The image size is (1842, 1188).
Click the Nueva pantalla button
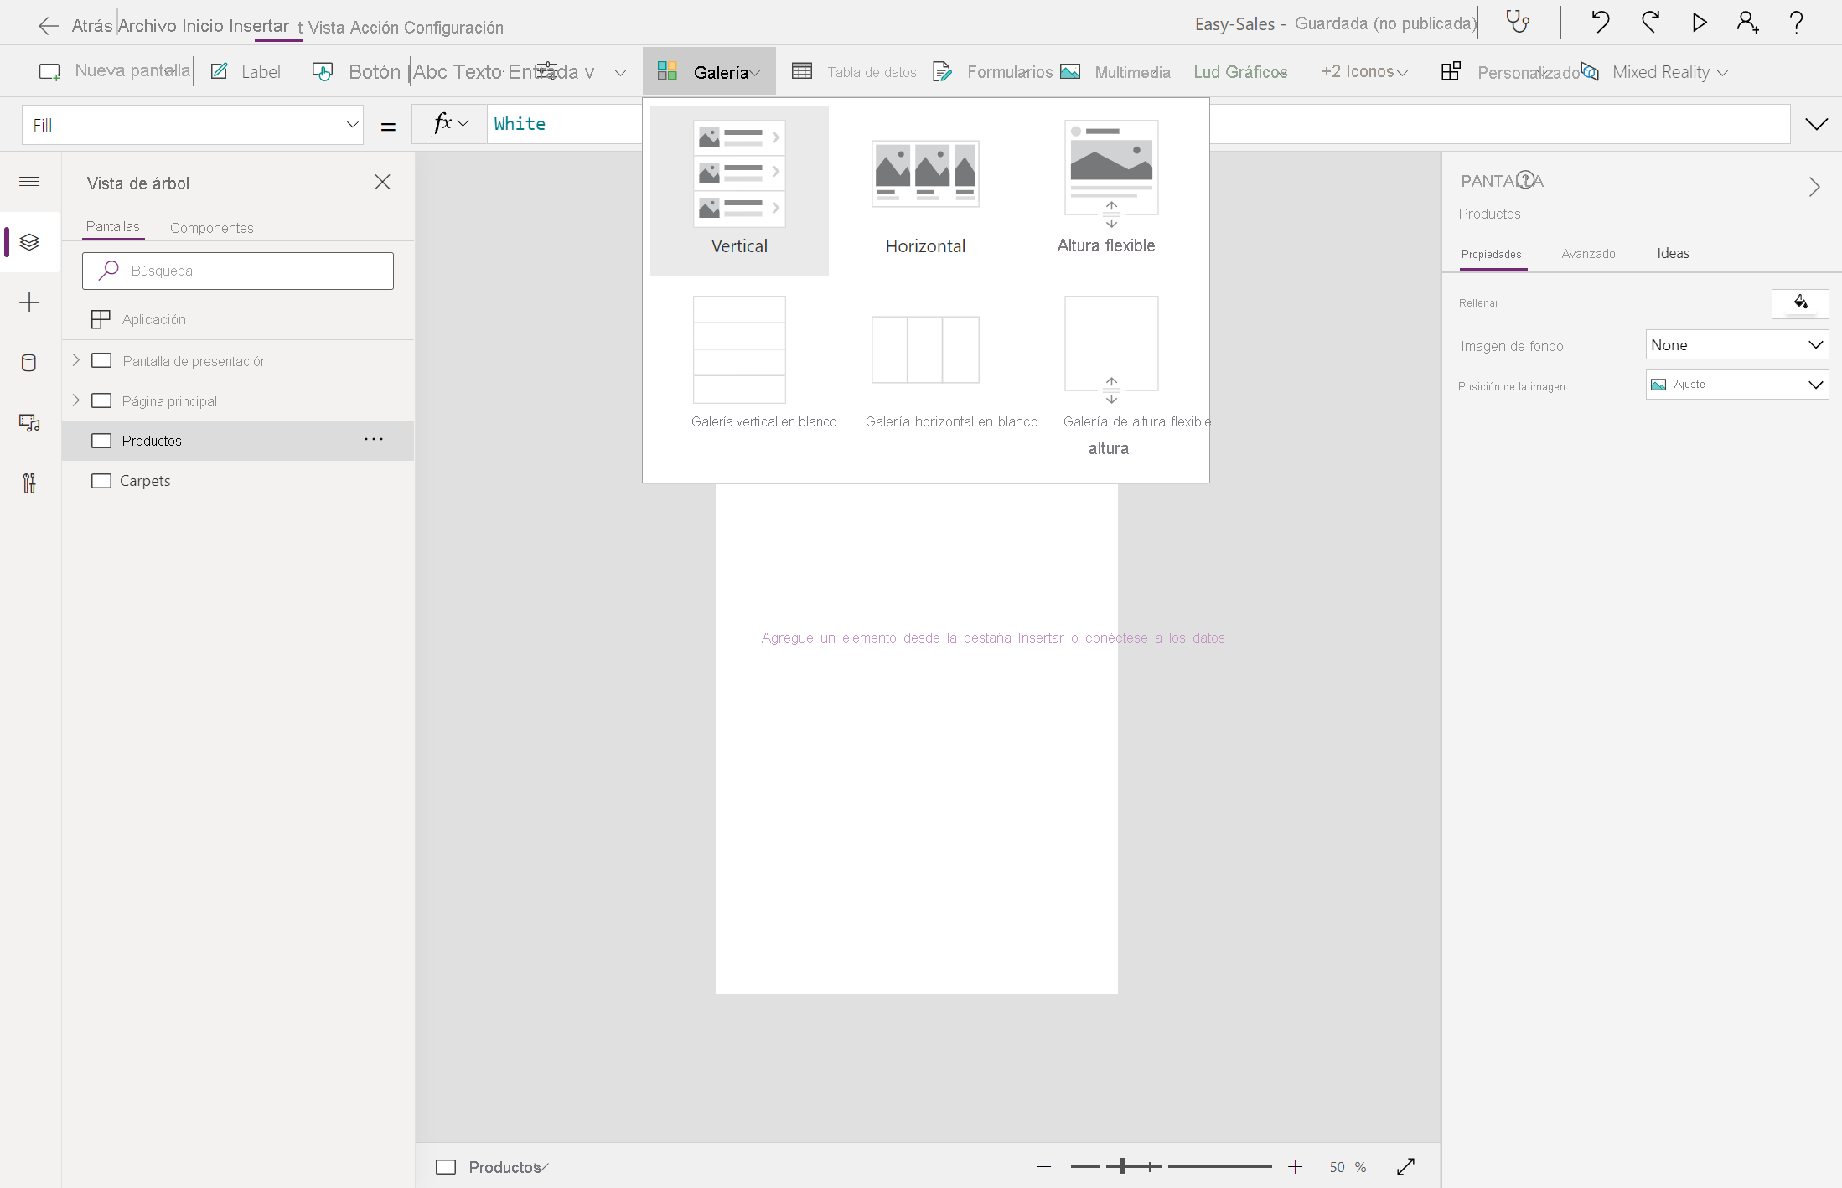tap(115, 71)
